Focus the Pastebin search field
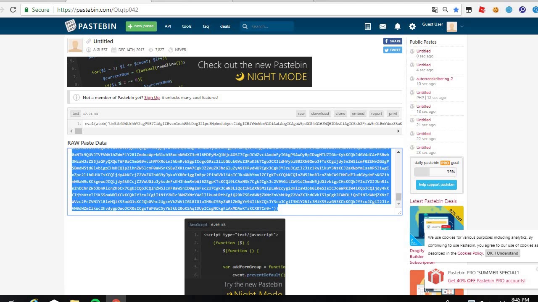This screenshot has height=302, width=538. coord(272,26)
